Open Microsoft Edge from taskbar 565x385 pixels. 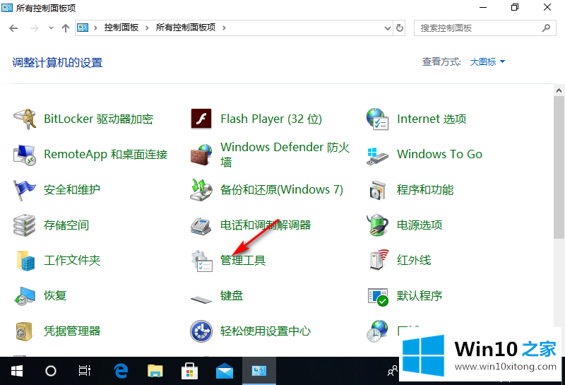pyautogui.click(x=121, y=371)
